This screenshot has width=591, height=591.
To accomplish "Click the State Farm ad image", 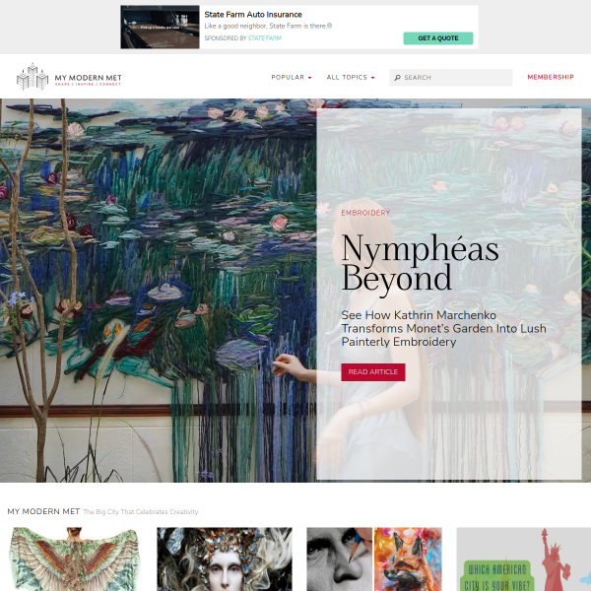I will click(160, 27).
